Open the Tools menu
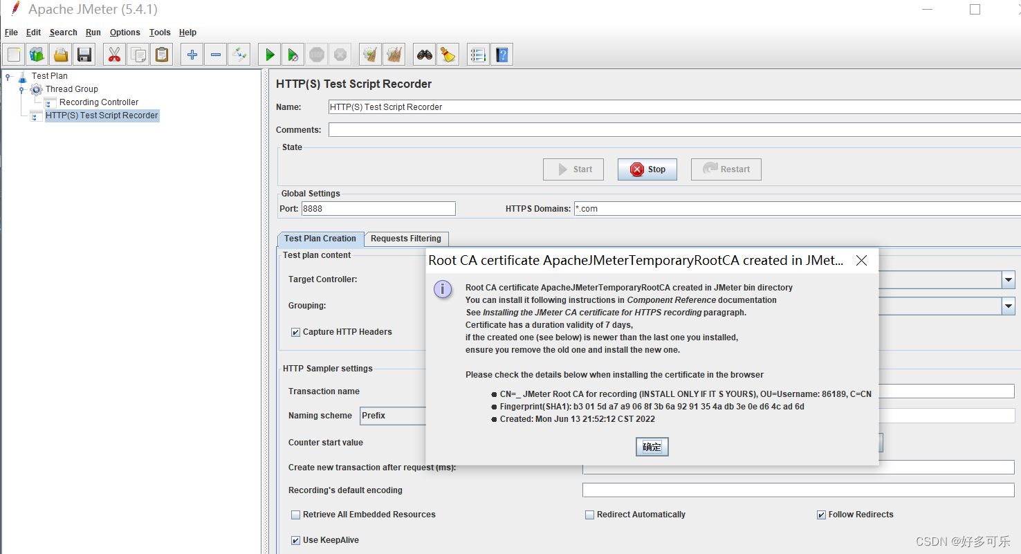The height and width of the screenshot is (554, 1021). pos(160,33)
